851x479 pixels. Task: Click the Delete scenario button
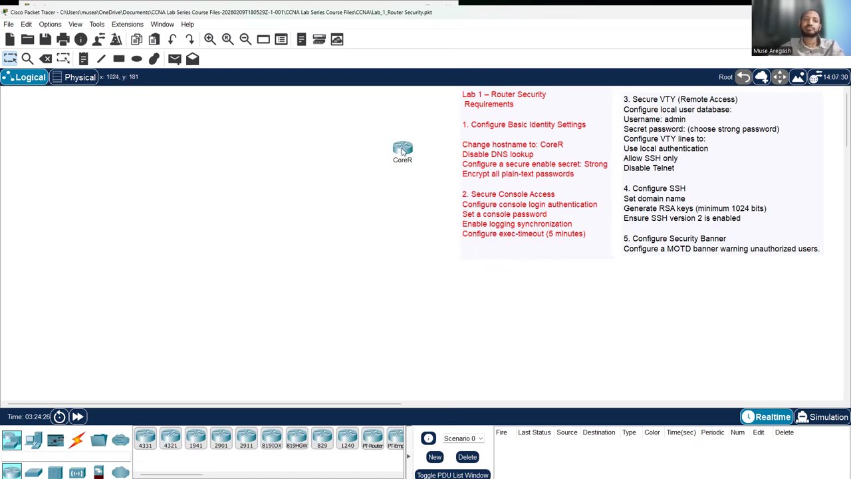pos(467,457)
